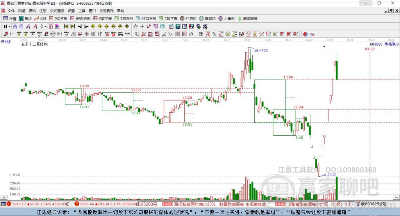Expand bottom panel with triangle button
The width and height of the screenshot is (400, 216).
pos(4,197)
